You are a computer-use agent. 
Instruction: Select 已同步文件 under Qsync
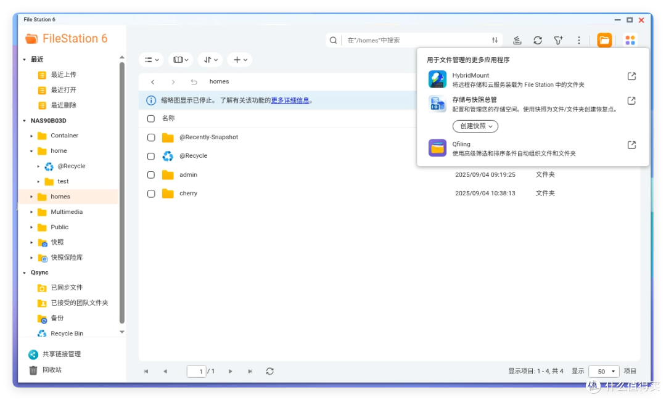(x=66, y=288)
